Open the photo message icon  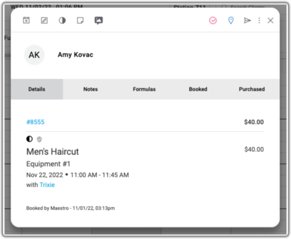(98, 21)
